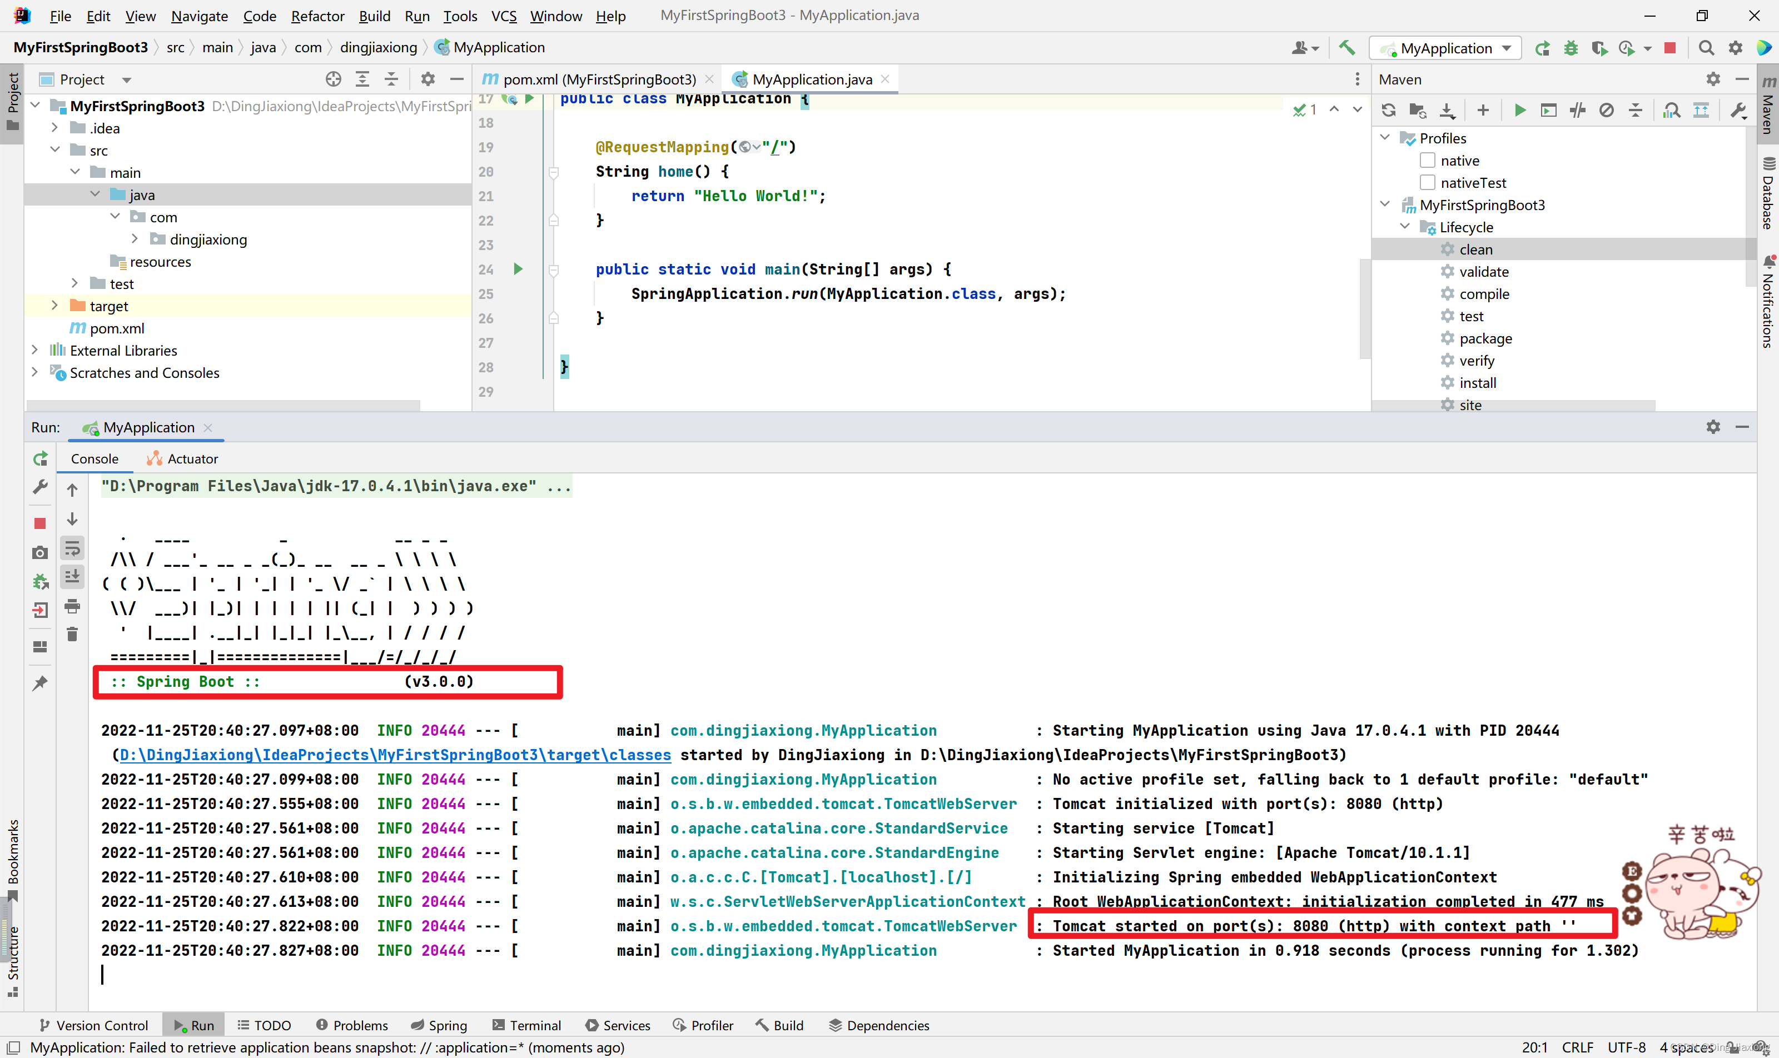Open the Refactor menu
This screenshot has height=1058, width=1779.
click(317, 16)
